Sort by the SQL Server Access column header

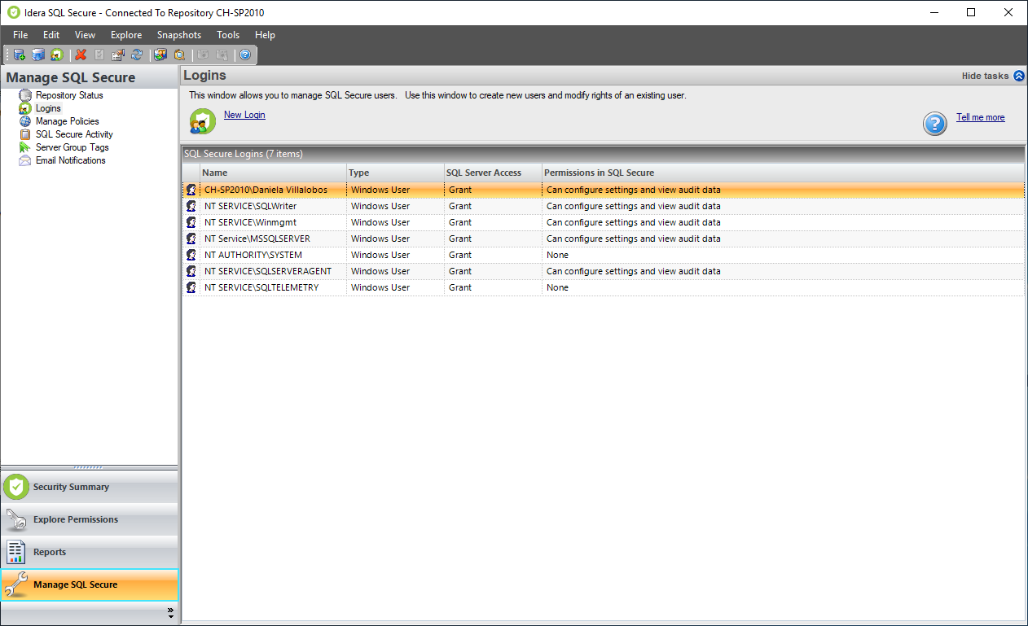(493, 173)
